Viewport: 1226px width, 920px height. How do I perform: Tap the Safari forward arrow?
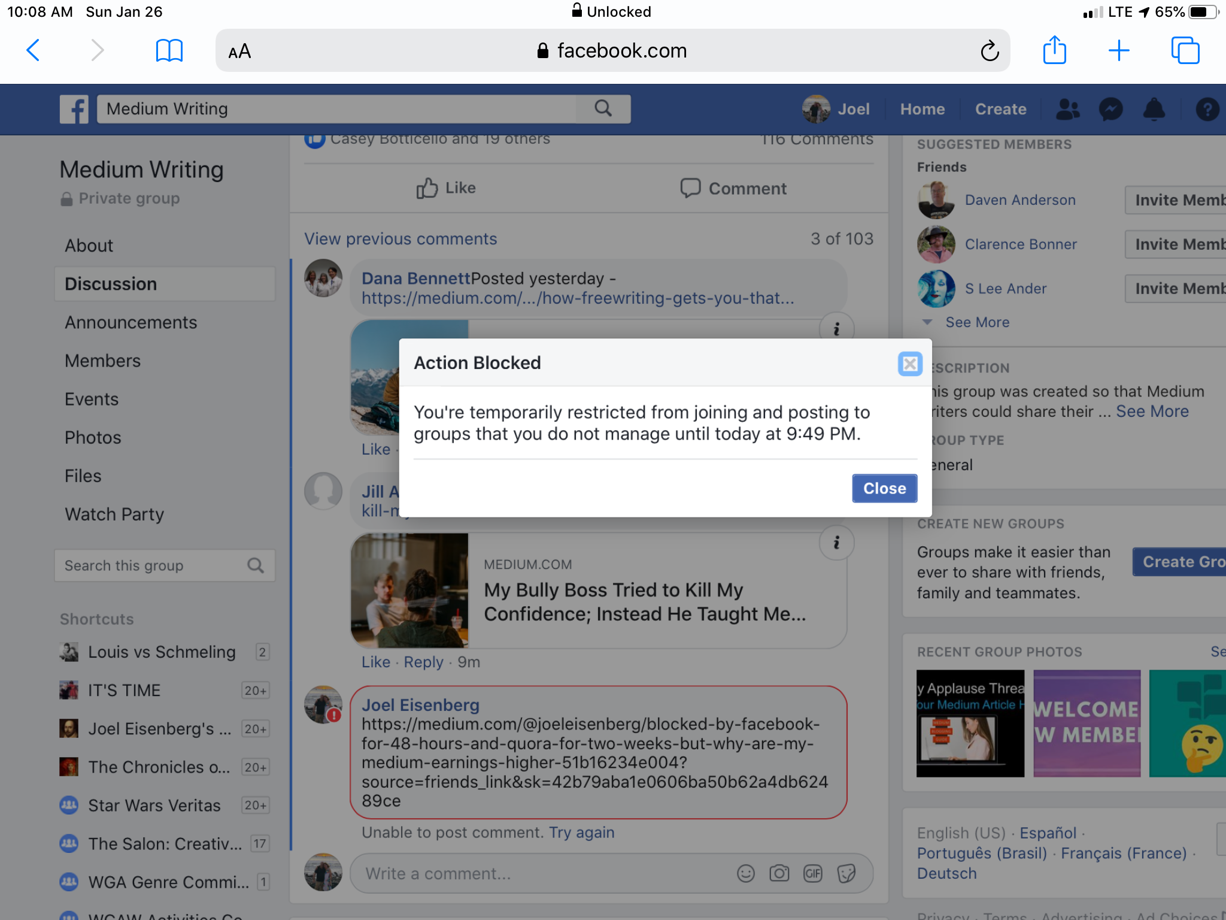coord(97,50)
